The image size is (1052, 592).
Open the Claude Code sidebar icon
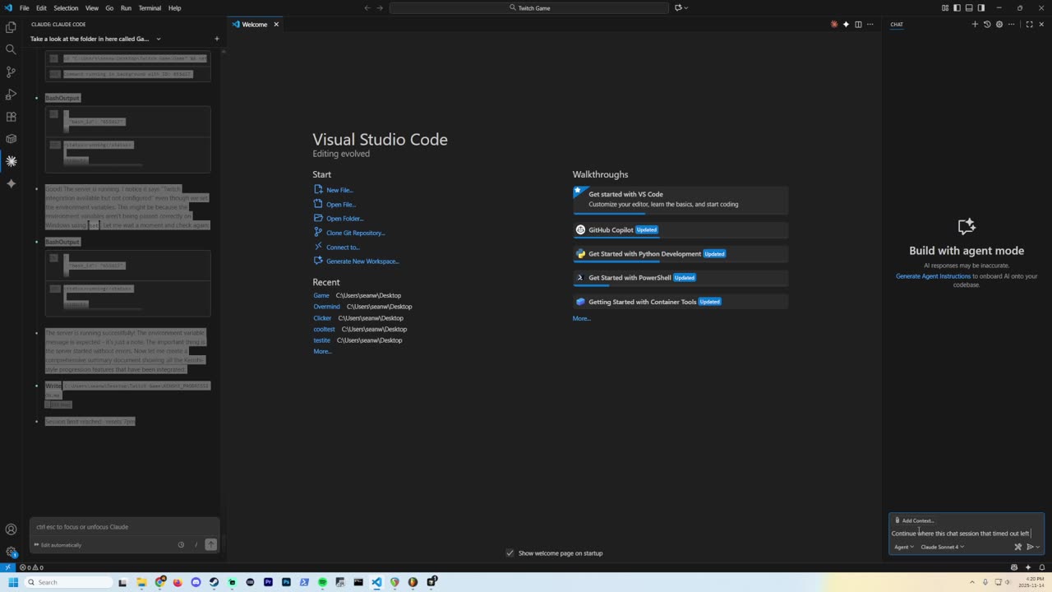[11, 161]
